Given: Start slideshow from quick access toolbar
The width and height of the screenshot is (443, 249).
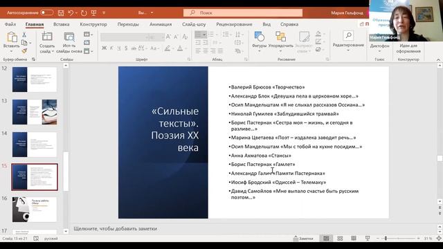Looking at the screenshot, I should pyautogui.click(x=94, y=12).
